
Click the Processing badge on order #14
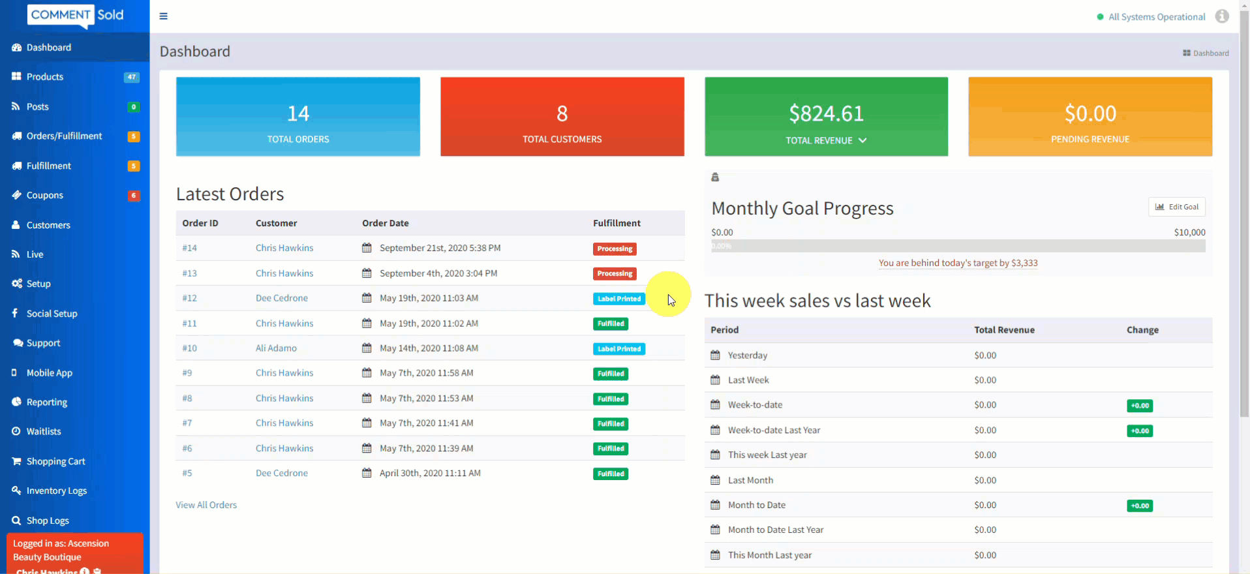pyautogui.click(x=615, y=249)
